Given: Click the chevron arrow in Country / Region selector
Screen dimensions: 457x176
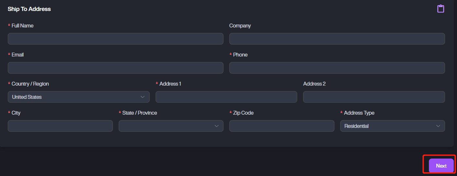Looking at the screenshot, I should [143, 97].
